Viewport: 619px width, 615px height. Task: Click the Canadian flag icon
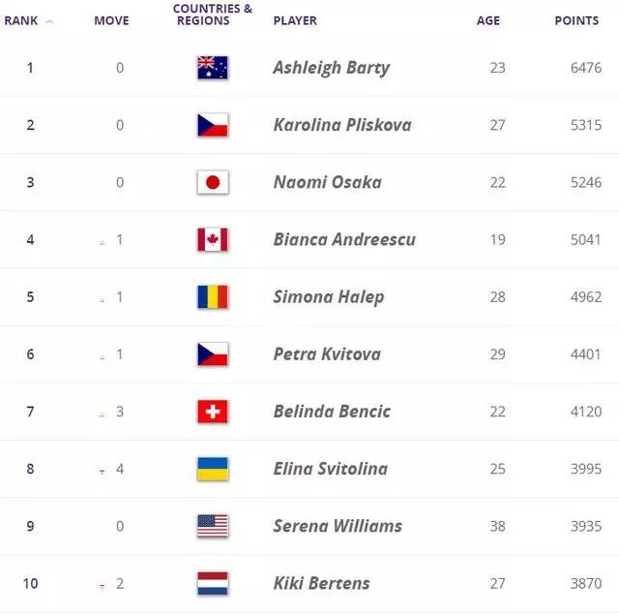click(213, 239)
